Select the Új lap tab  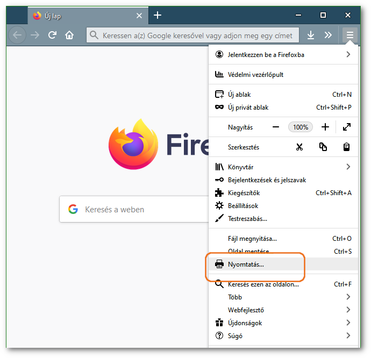(x=88, y=16)
